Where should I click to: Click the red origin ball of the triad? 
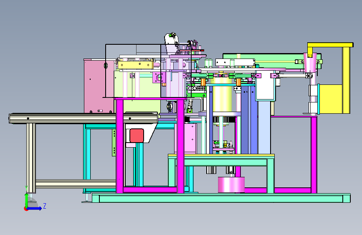pyautogui.click(x=26, y=209)
